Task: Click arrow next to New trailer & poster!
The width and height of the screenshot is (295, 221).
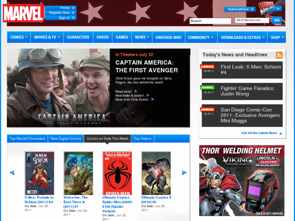Action: (x=148, y=95)
